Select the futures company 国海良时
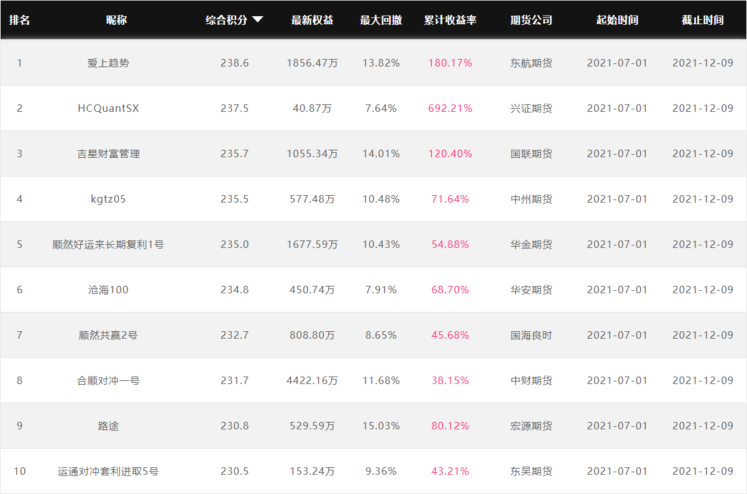 tap(531, 335)
